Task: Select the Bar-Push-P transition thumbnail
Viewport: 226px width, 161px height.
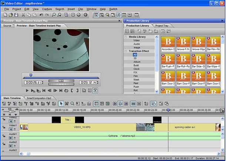Action: tap(168, 61)
